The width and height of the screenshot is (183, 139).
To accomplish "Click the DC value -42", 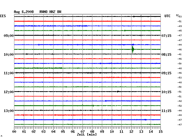I will [x=180, y=101].
